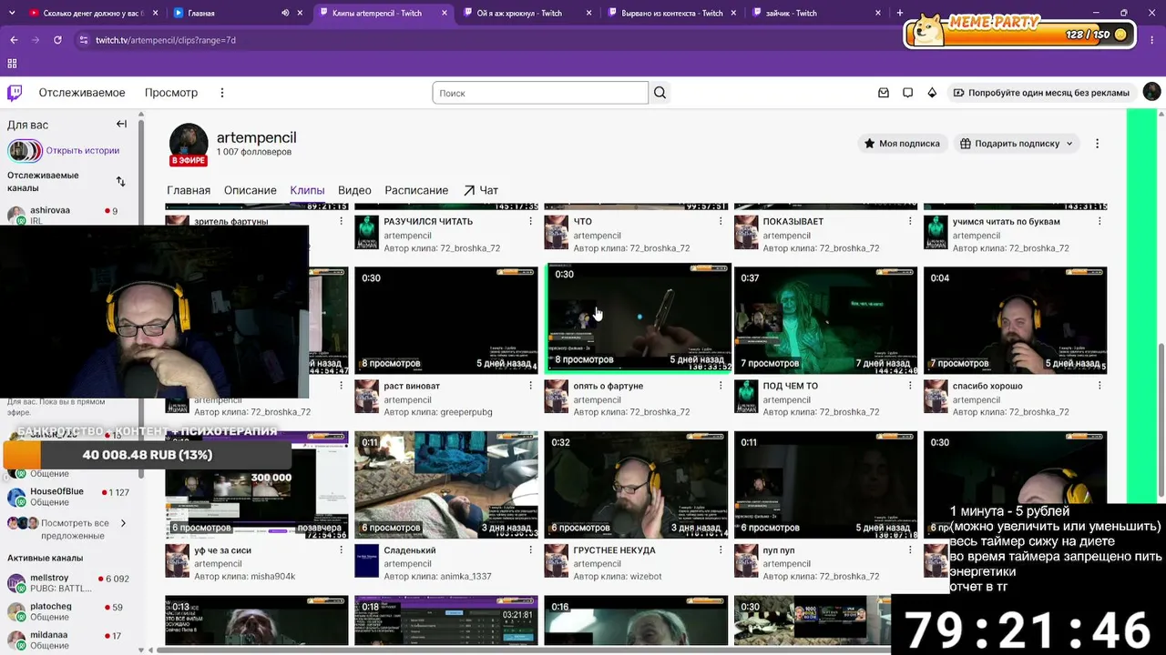The width and height of the screenshot is (1166, 655).
Task: Switch to the Вырвано из контекста tab
Action: (672, 13)
